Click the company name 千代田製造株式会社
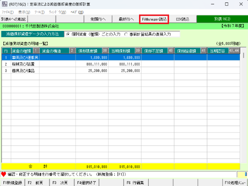 pos(42,26)
